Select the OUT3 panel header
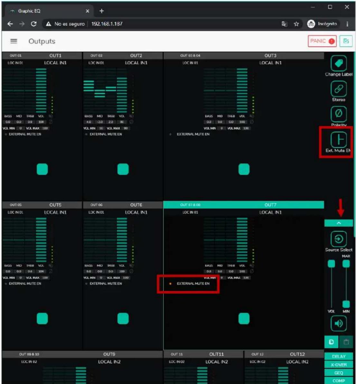The image size is (356, 384). click(244, 56)
